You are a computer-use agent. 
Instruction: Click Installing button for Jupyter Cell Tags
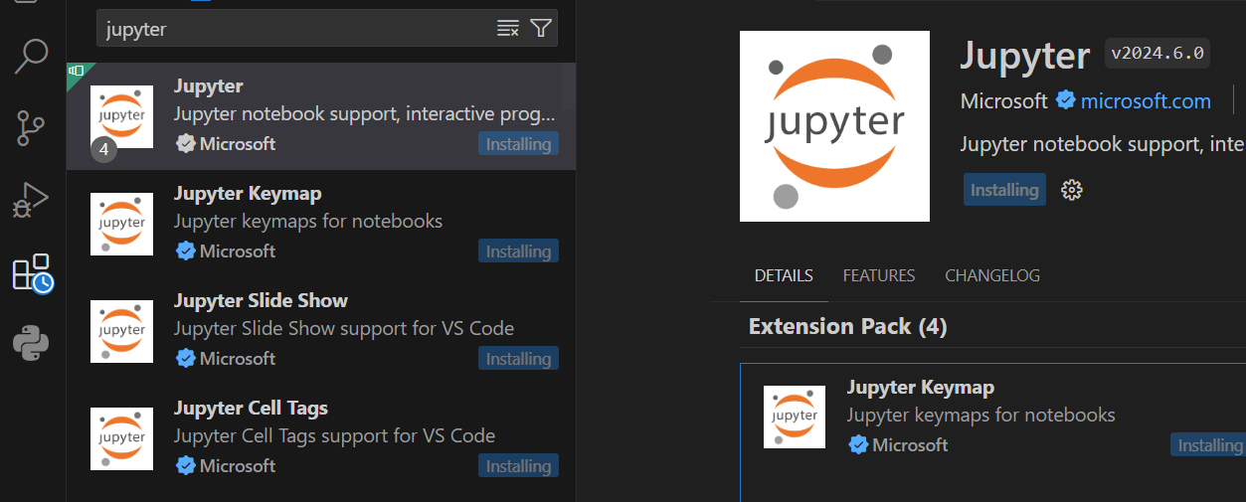[x=518, y=466]
